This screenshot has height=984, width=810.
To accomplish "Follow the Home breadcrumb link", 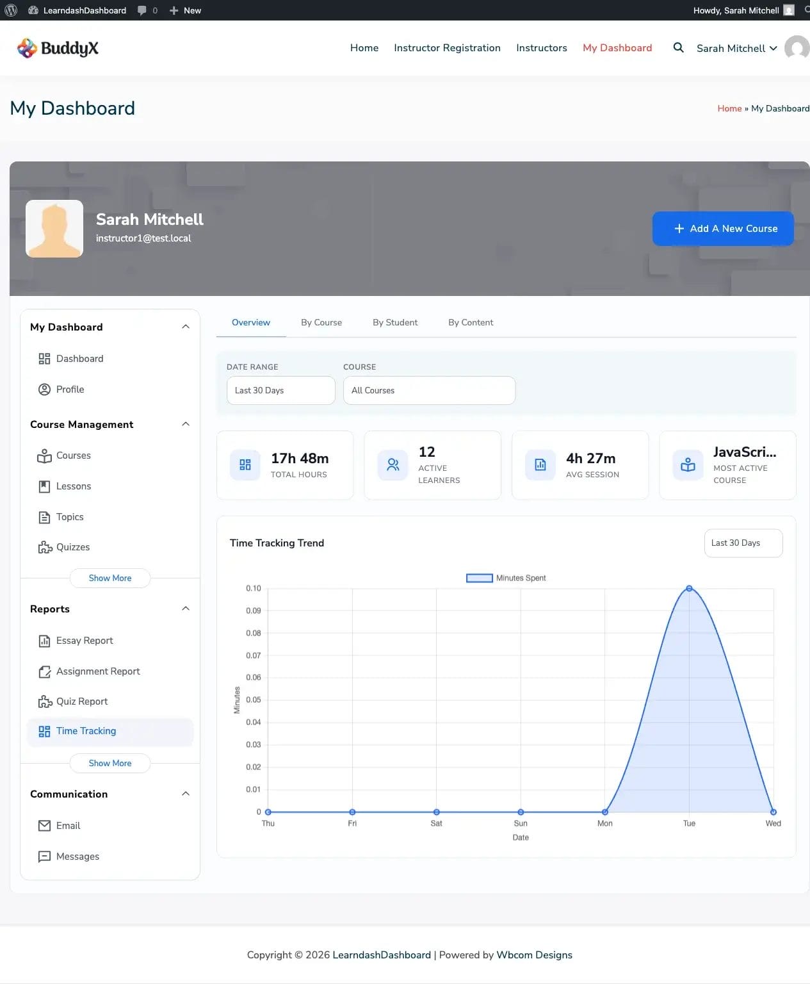I will pos(729,108).
